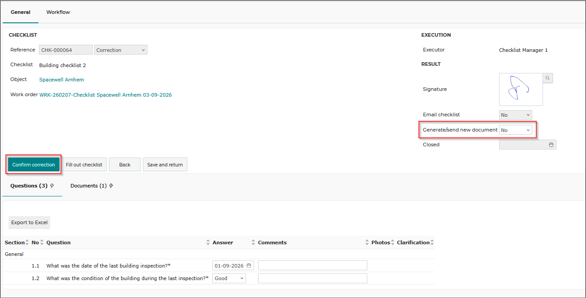Export the questions using Export to Excel

coord(30,222)
